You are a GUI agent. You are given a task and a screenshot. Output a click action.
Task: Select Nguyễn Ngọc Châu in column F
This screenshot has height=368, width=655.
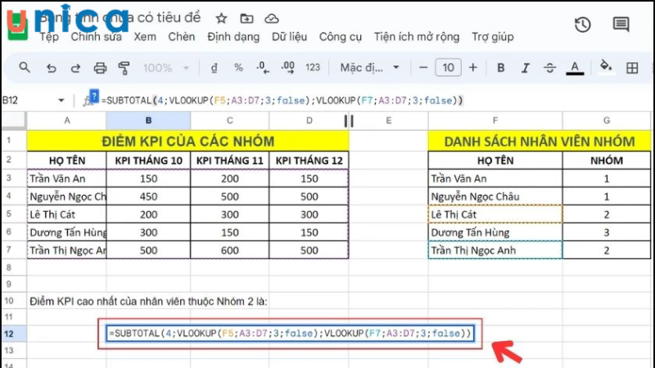(x=495, y=196)
